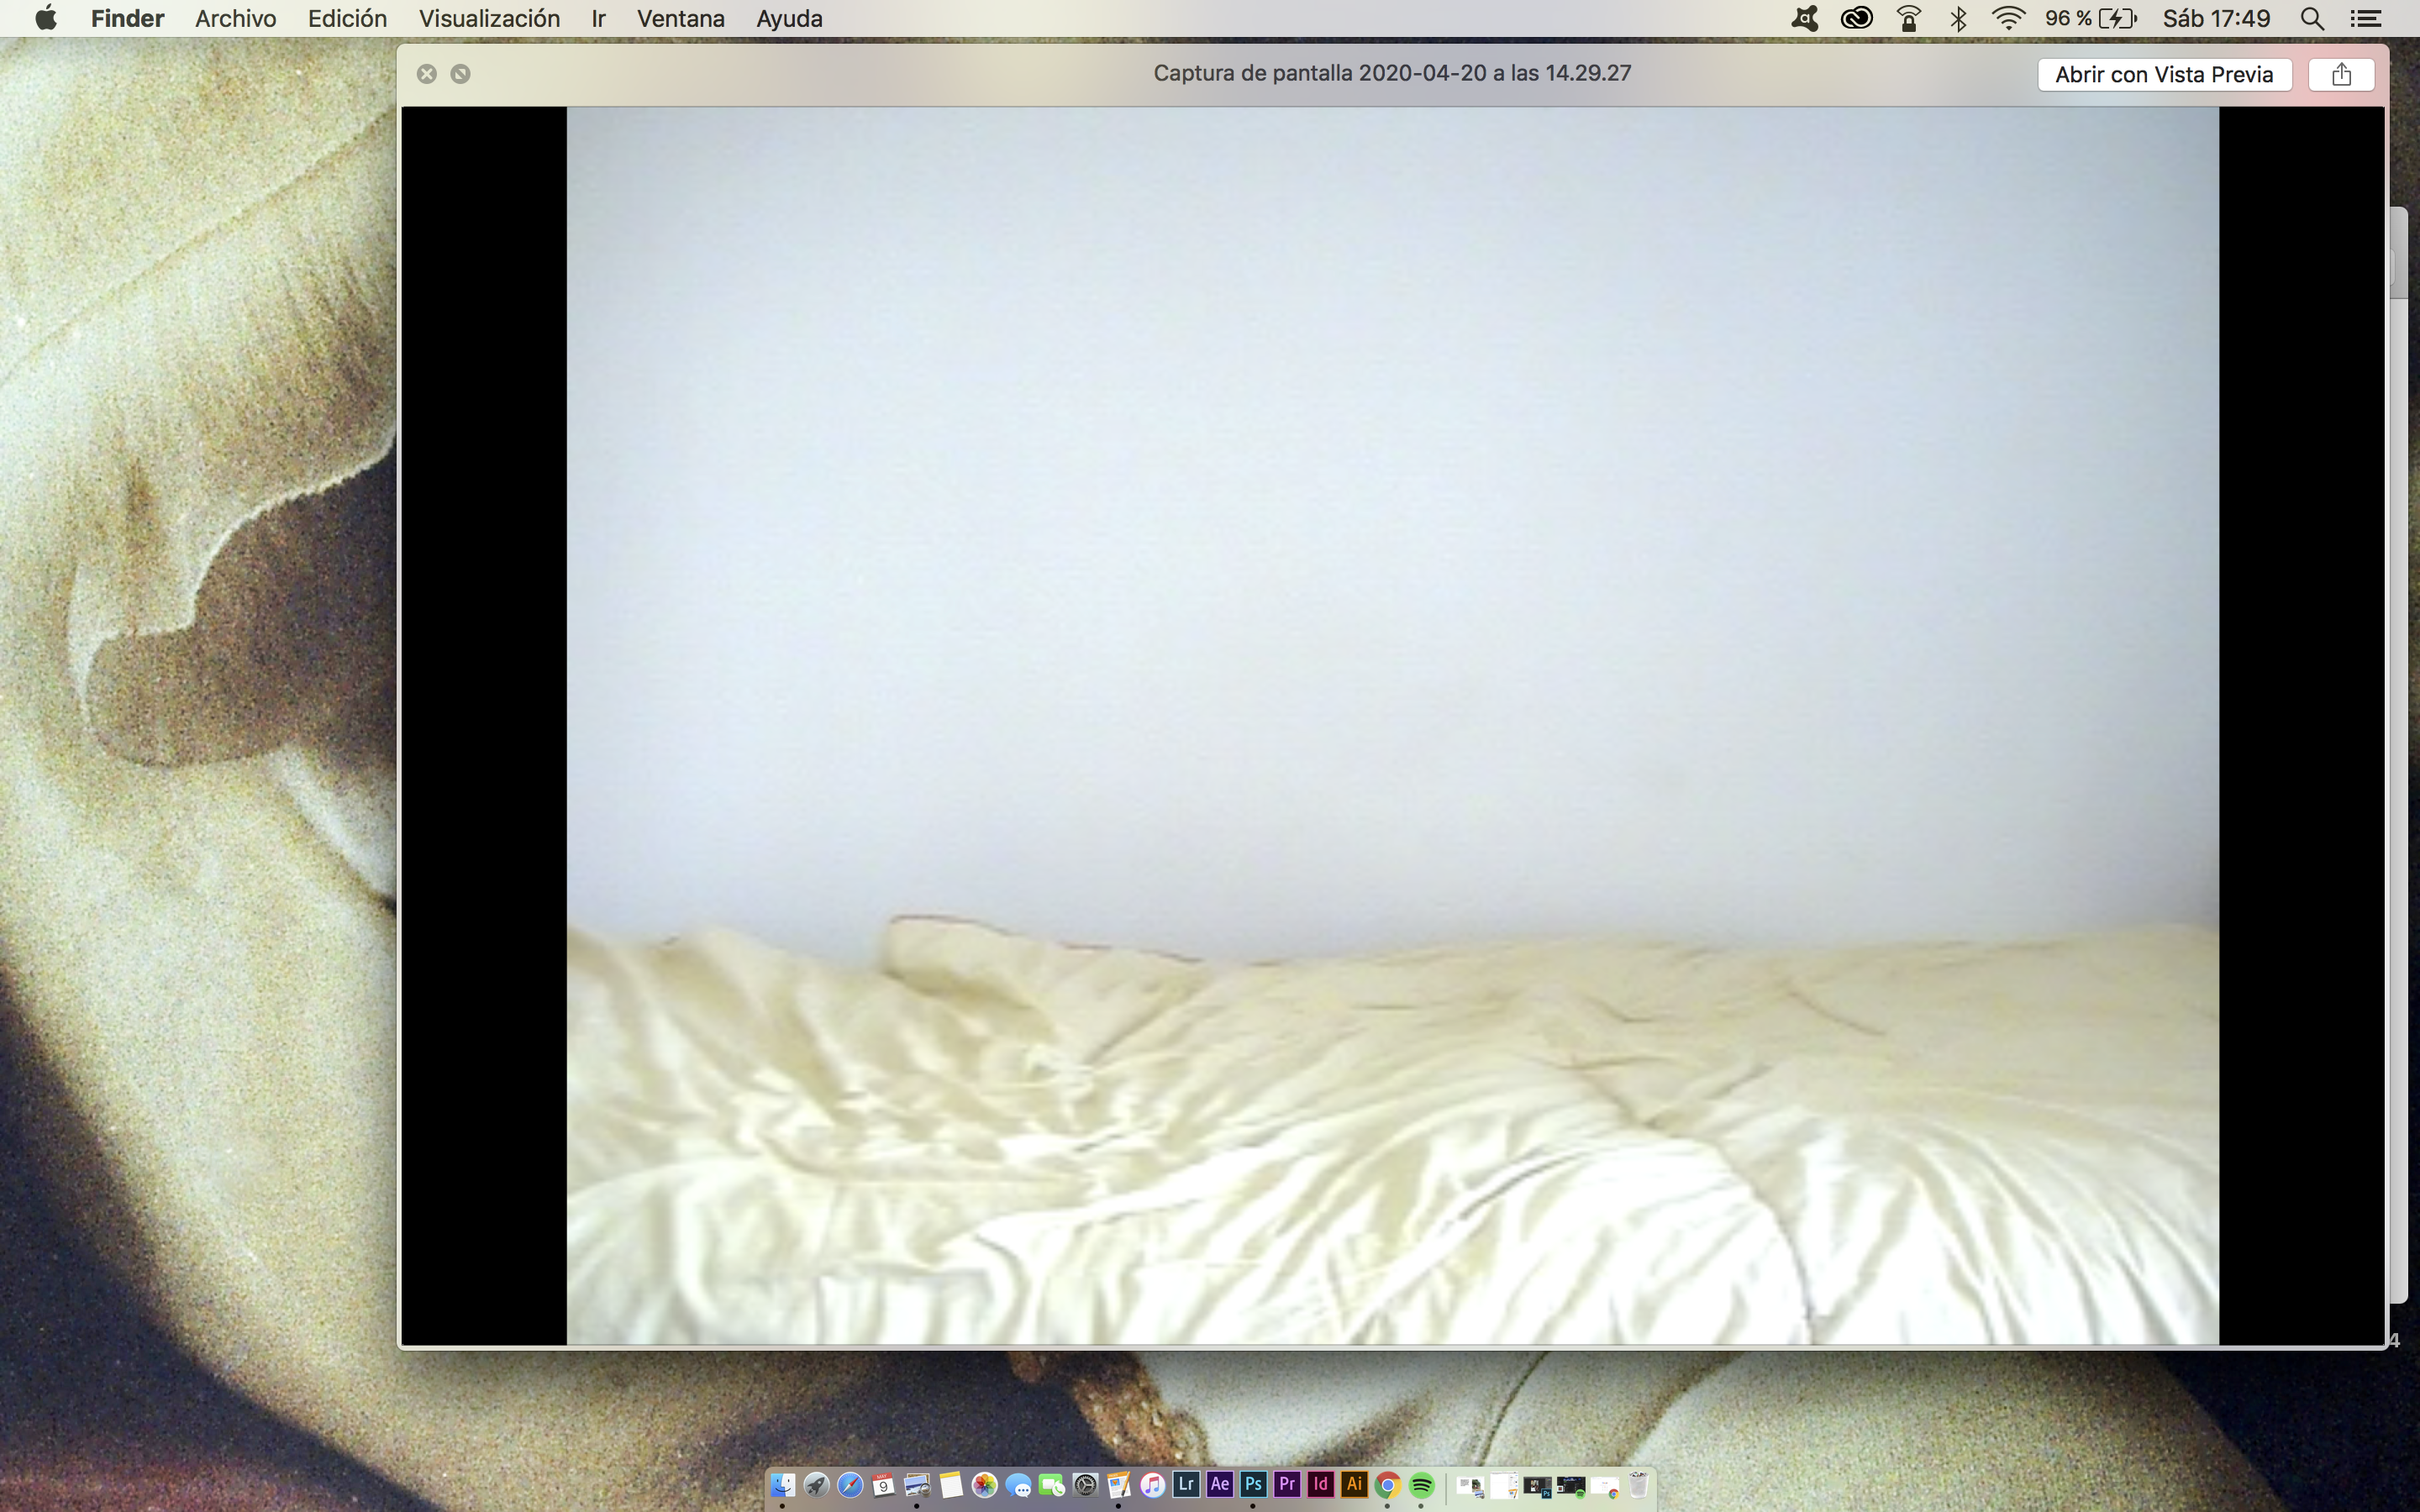Open the Visualización menu
This screenshot has height=1512, width=2420.
tap(488, 18)
